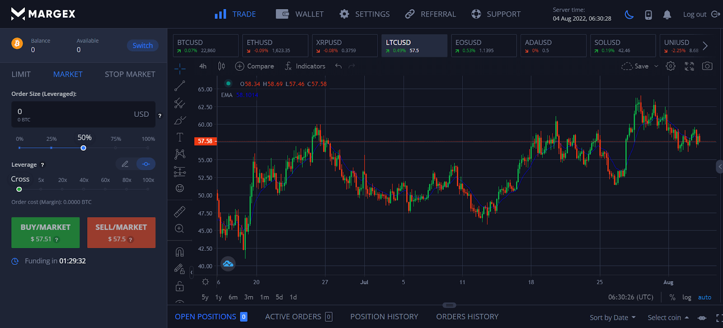Image resolution: width=723 pixels, height=328 pixels.
Task: Open the candlestick chart style selector
Action: pyautogui.click(x=221, y=66)
